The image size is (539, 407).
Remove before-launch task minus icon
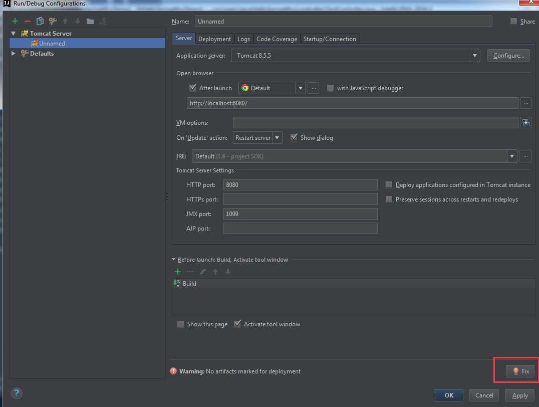point(190,272)
